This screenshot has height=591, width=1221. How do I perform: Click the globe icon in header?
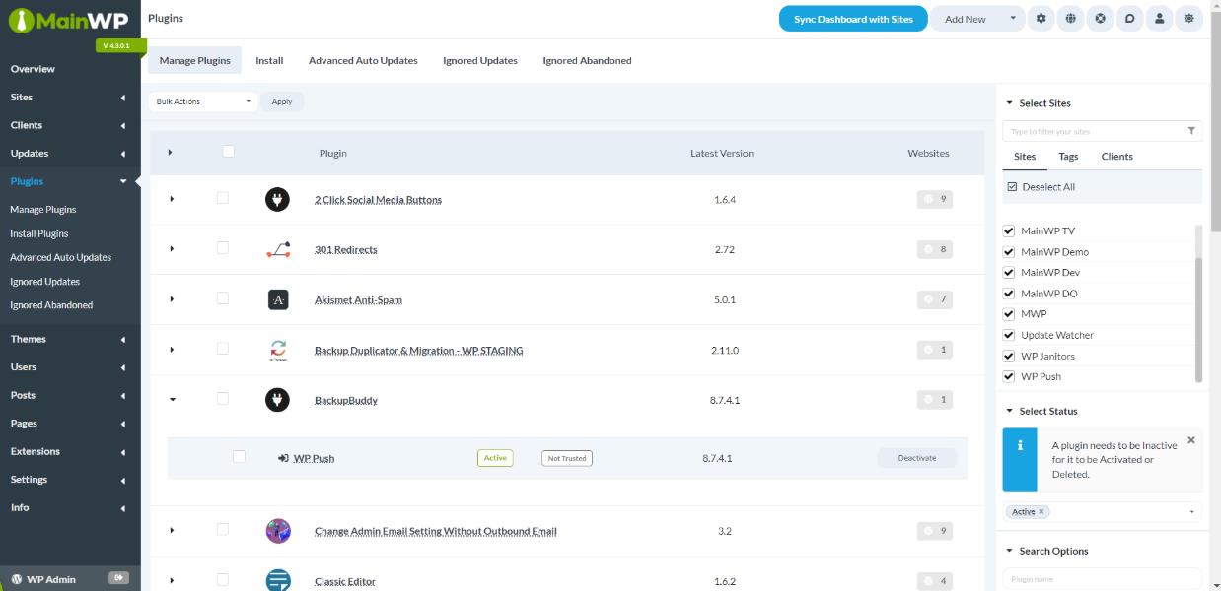pyautogui.click(x=1070, y=19)
